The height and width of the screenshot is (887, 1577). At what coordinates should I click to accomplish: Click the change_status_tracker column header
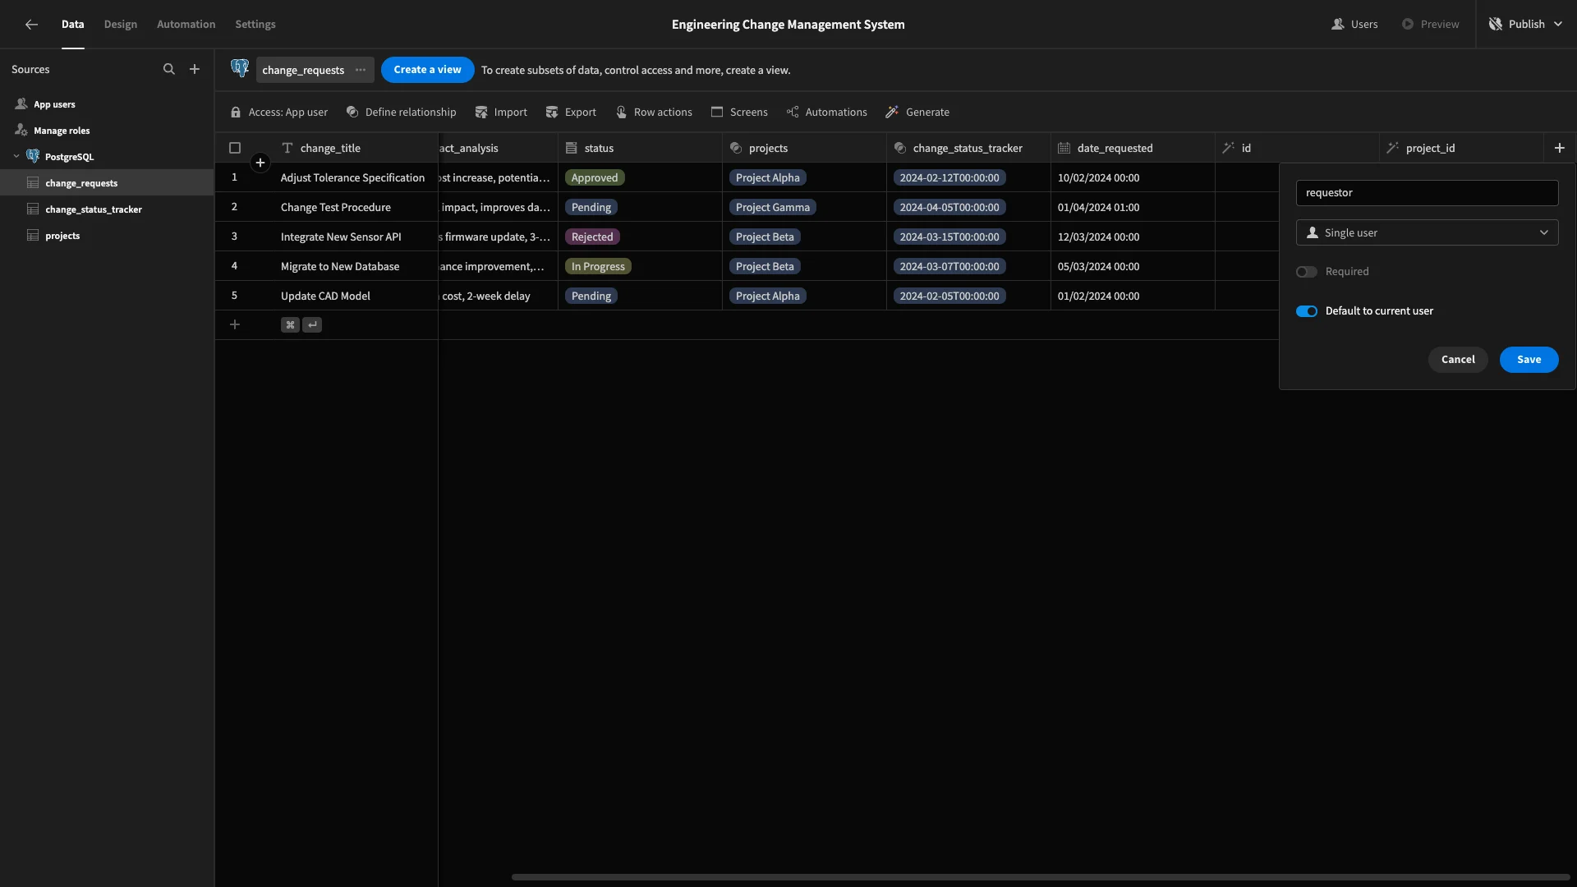pos(969,149)
